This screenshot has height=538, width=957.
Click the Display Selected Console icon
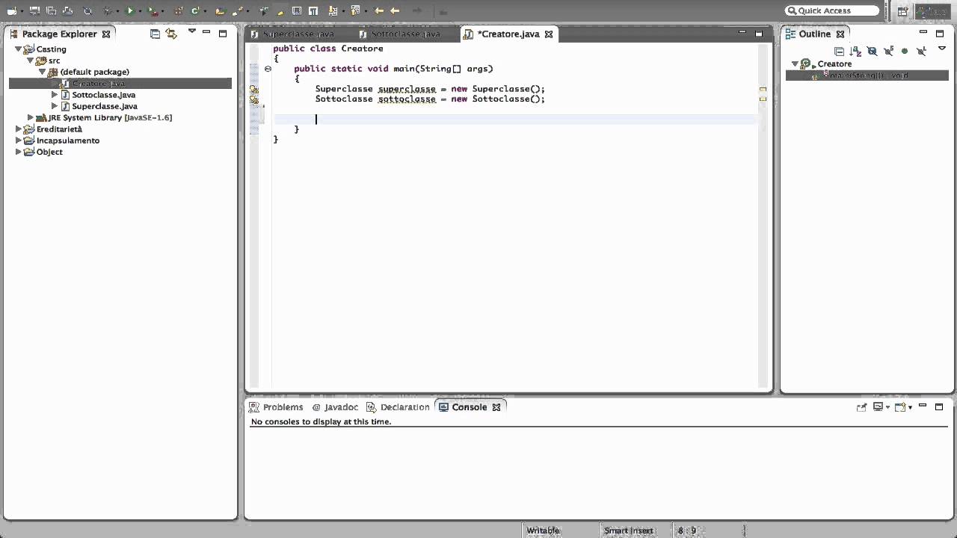coord(878,406)
